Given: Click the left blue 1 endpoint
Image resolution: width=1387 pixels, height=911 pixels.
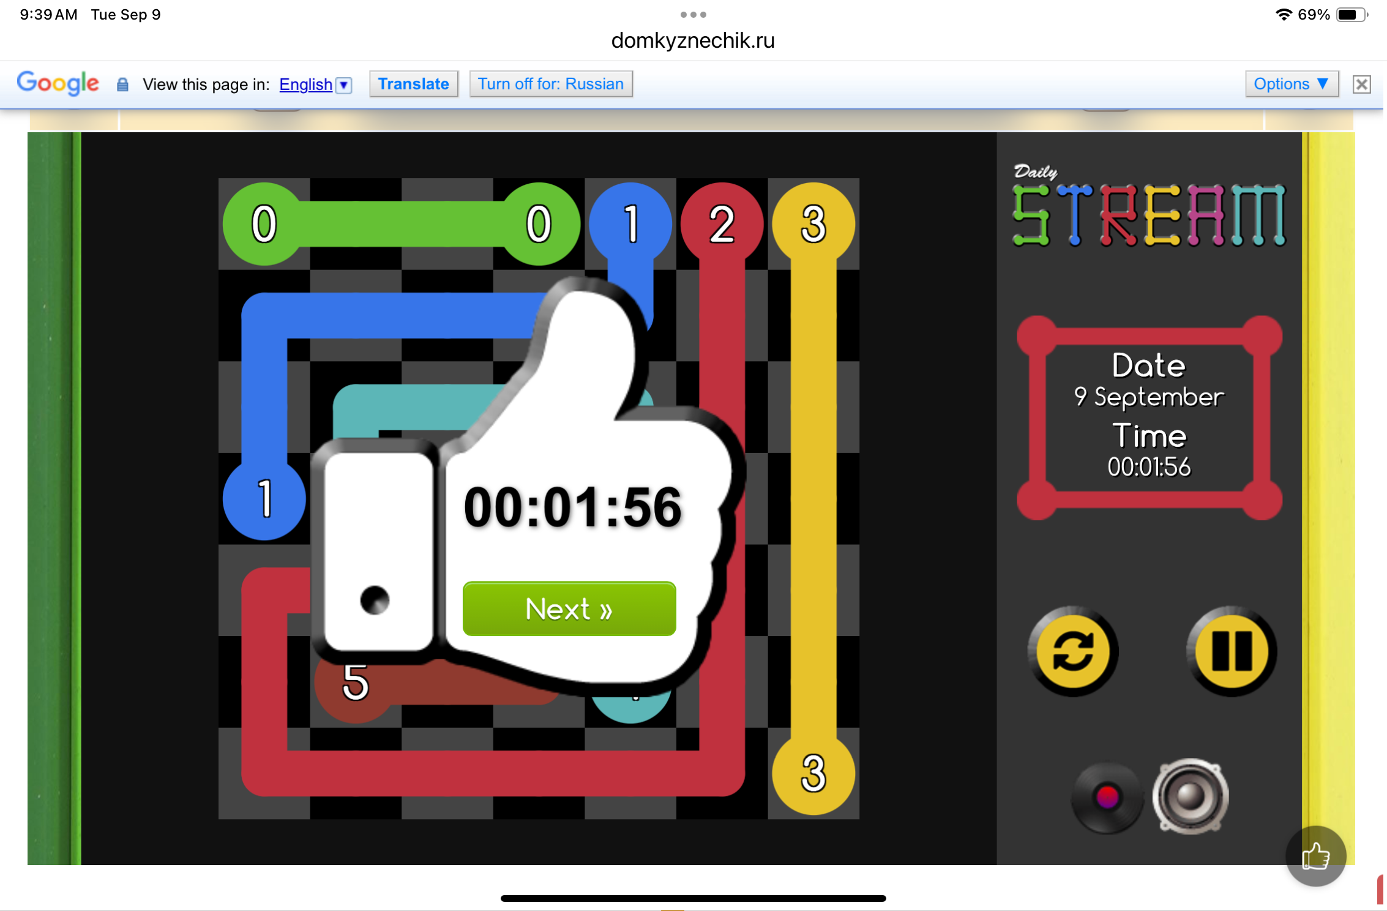Looking at the screenshot, I should pos(264,498).
